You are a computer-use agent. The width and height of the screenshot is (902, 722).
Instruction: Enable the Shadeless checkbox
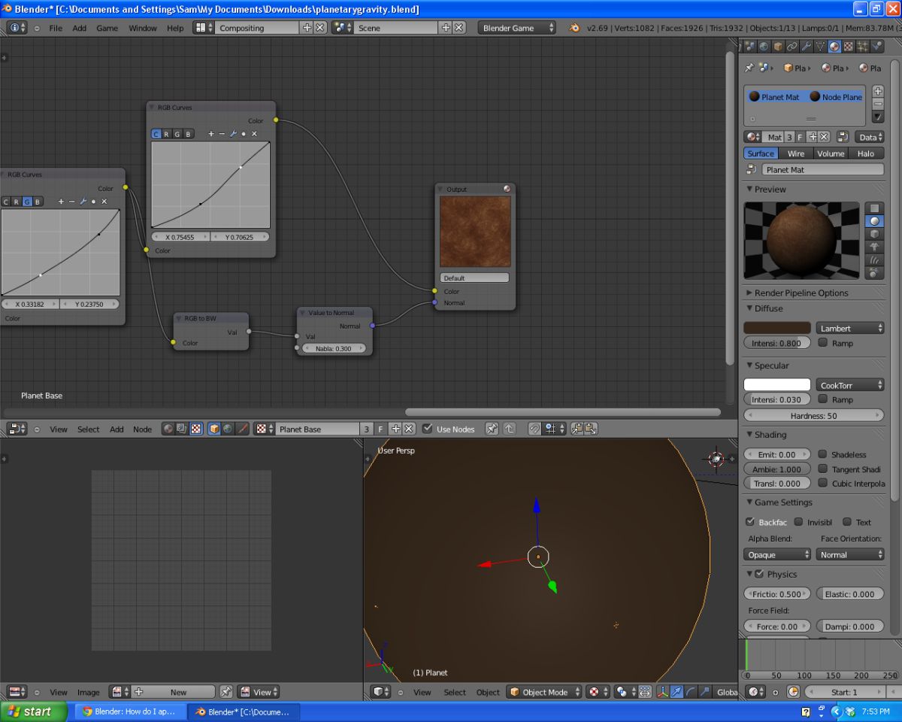click(822, 454)
